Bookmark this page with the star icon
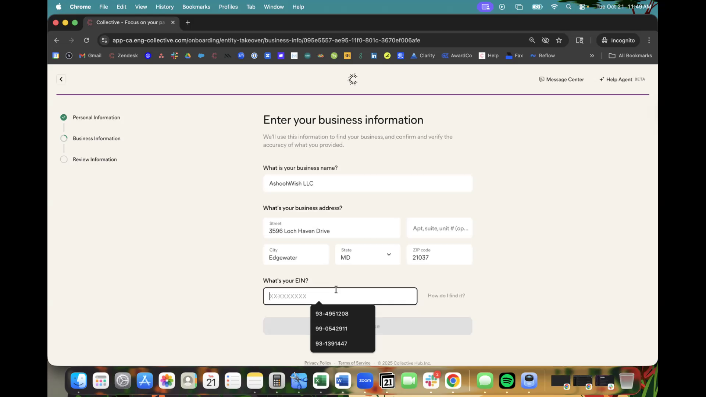706x397 pixels. tap(559, 40)
